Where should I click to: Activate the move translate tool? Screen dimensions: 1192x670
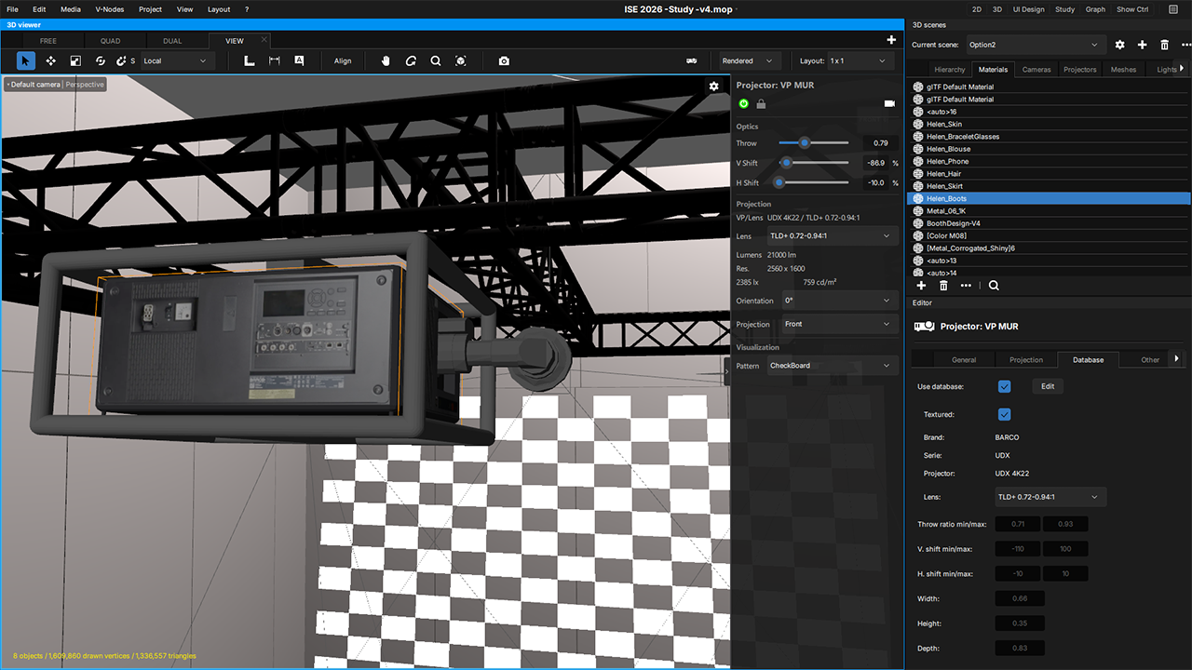click(50, 60)
